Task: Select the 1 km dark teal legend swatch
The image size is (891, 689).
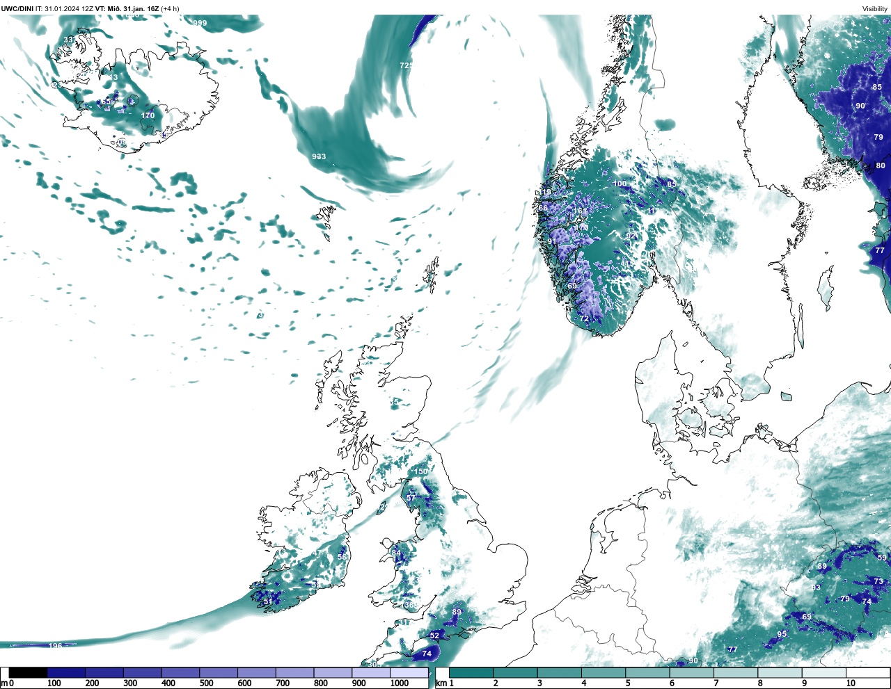Action: (x=471, y=673)
